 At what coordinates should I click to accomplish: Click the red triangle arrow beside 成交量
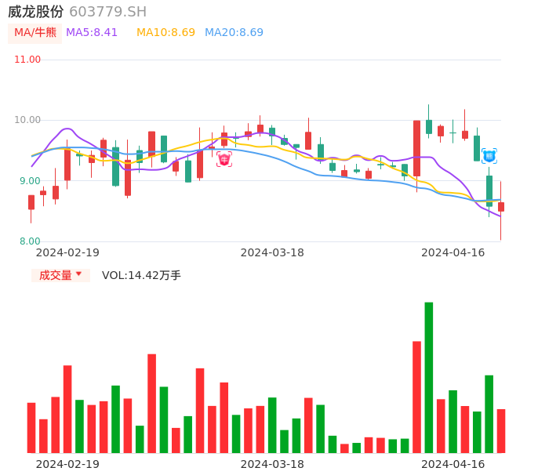click(x=78, y=274)
